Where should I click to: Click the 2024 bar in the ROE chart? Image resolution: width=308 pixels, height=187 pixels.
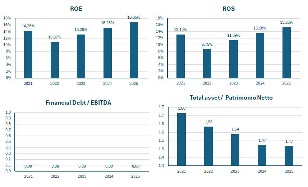coord(107,53)
